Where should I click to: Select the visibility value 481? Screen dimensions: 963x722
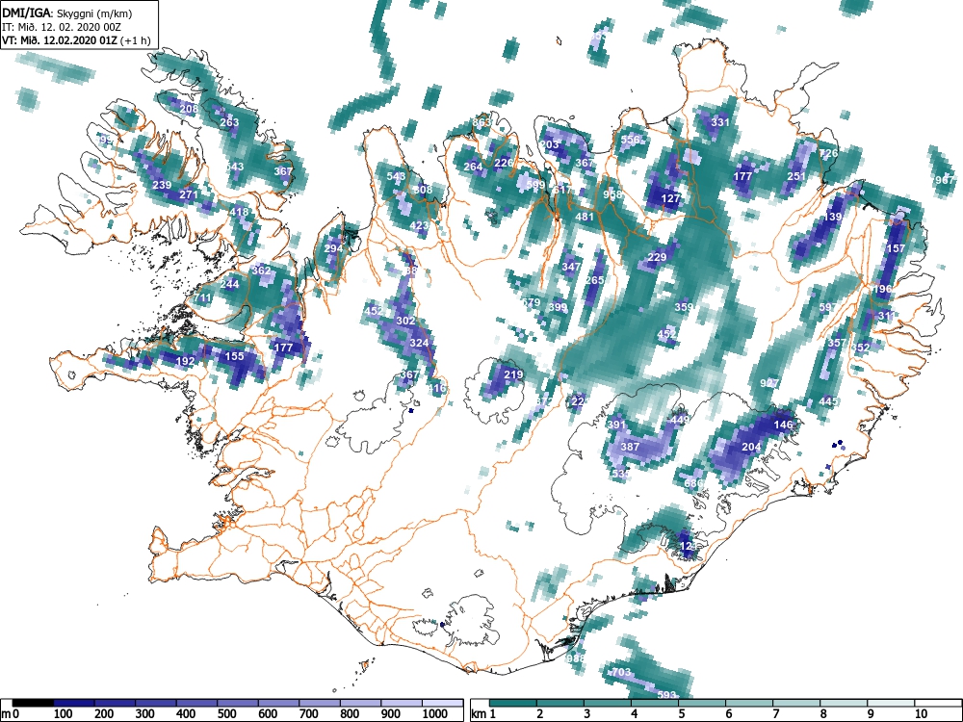[x=585, y=216]
